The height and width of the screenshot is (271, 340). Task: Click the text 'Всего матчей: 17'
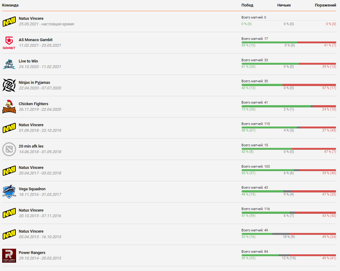255,39
